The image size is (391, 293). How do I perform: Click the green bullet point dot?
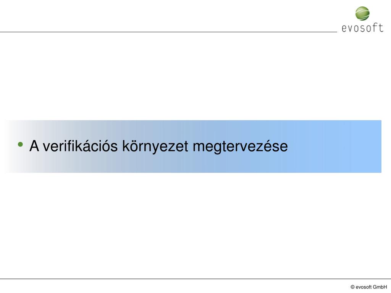pyautogui.click(x=21, y=145)
